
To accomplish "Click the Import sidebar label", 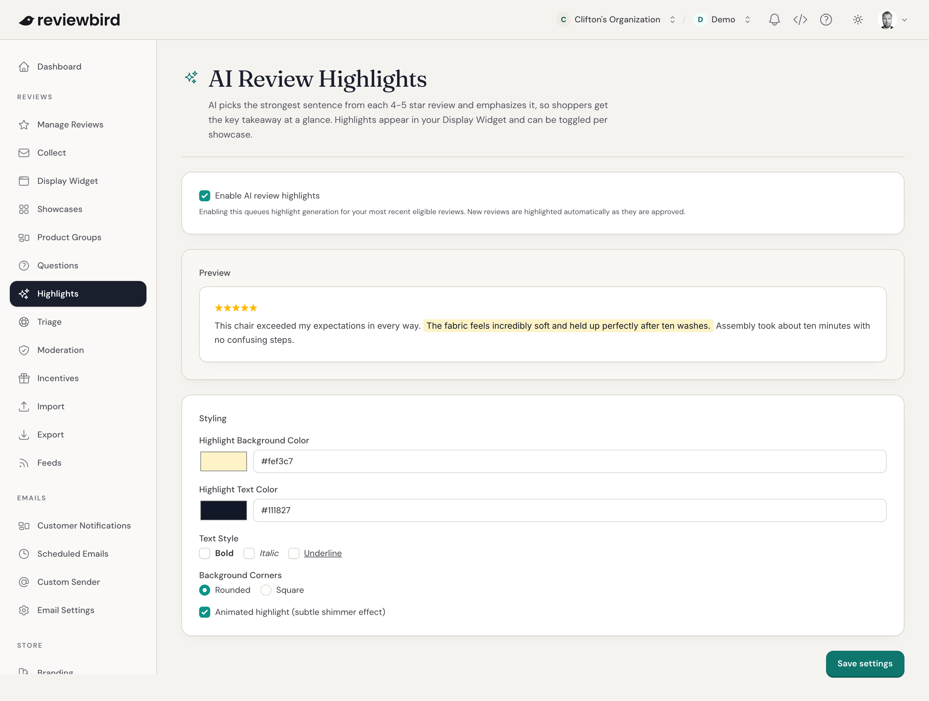I will click(x=51, y=407).
